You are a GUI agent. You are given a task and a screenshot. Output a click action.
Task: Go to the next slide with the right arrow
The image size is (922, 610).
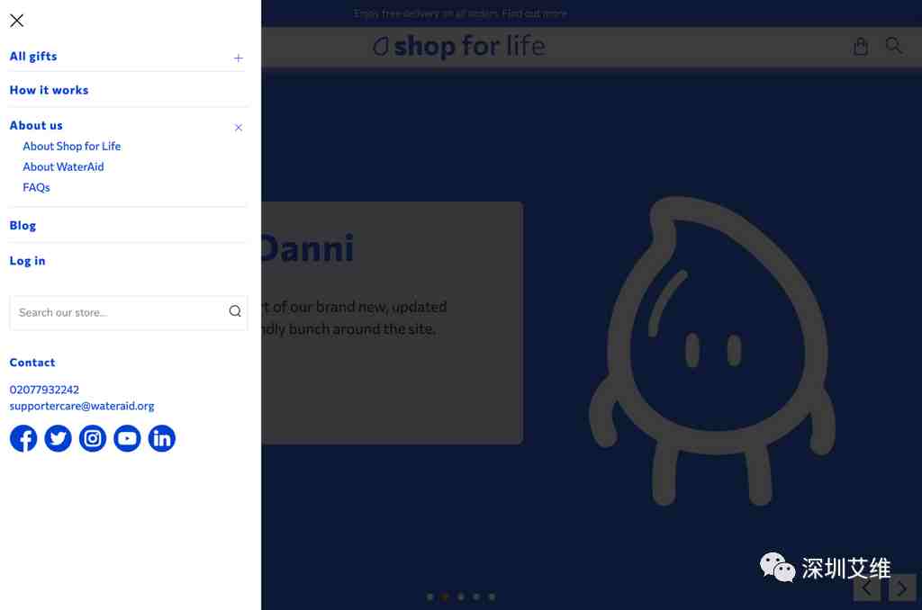point(902,588)
